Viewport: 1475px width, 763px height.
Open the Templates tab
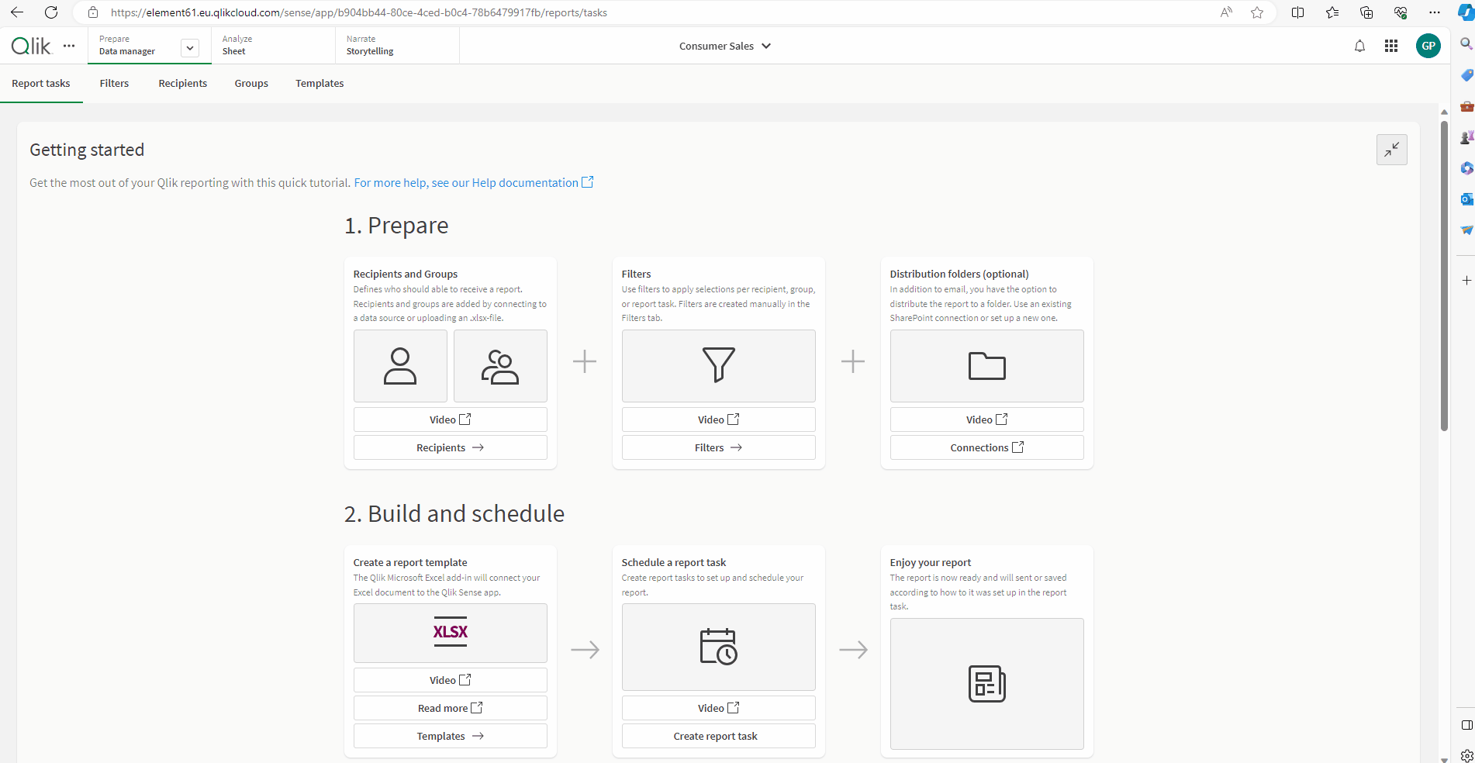click(320, 84)
